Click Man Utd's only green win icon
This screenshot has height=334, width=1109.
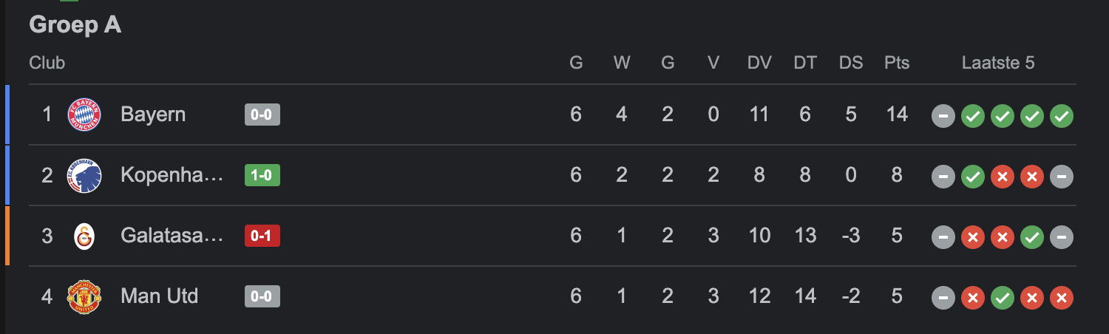click(1003, 298)
